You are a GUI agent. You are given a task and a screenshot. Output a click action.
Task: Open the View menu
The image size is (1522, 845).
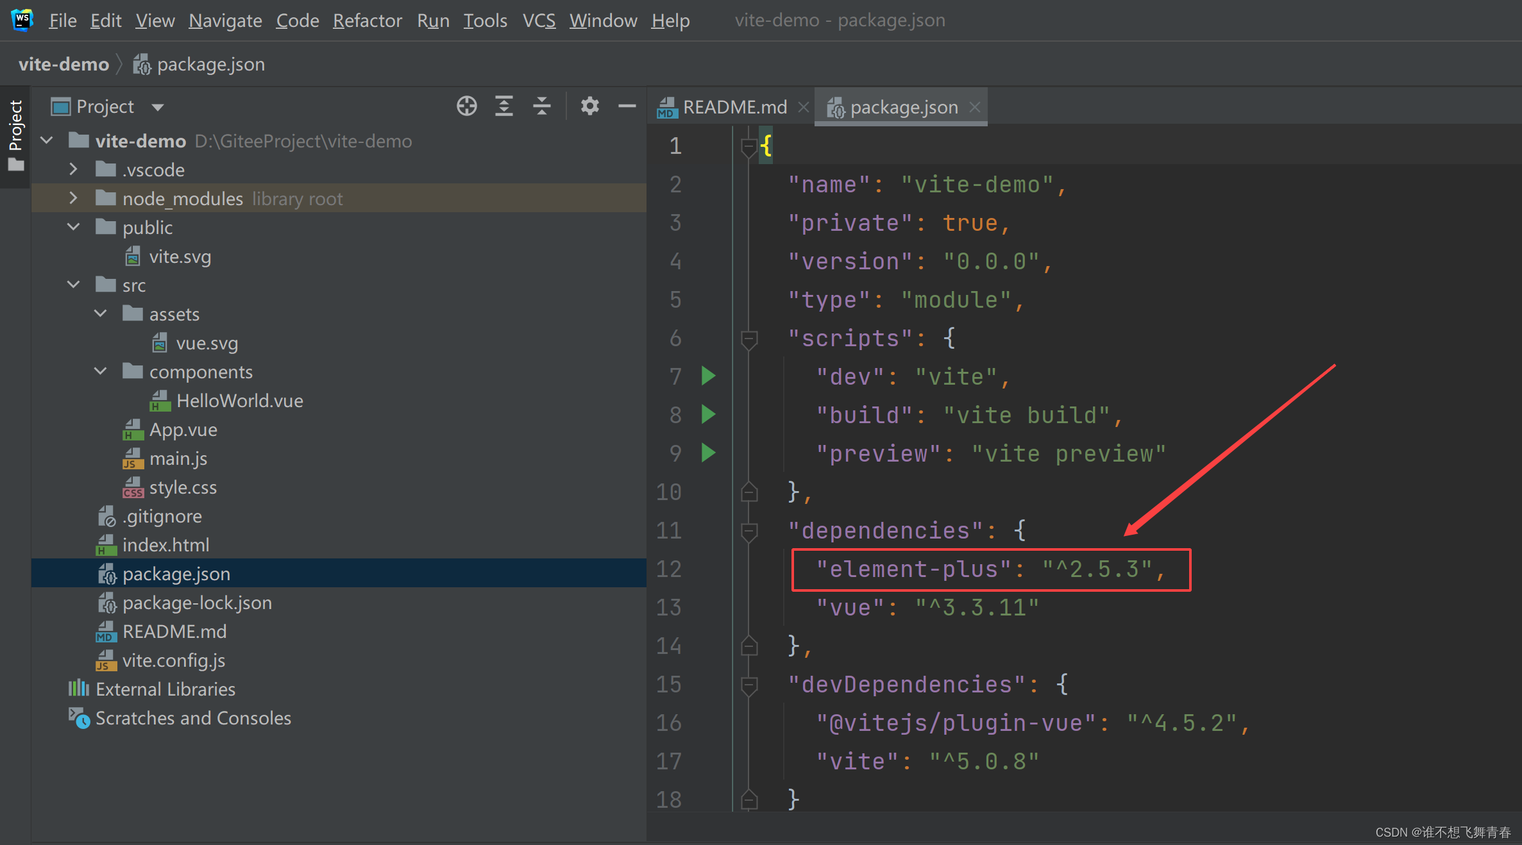pyautogui.click(x=155, y=21)
